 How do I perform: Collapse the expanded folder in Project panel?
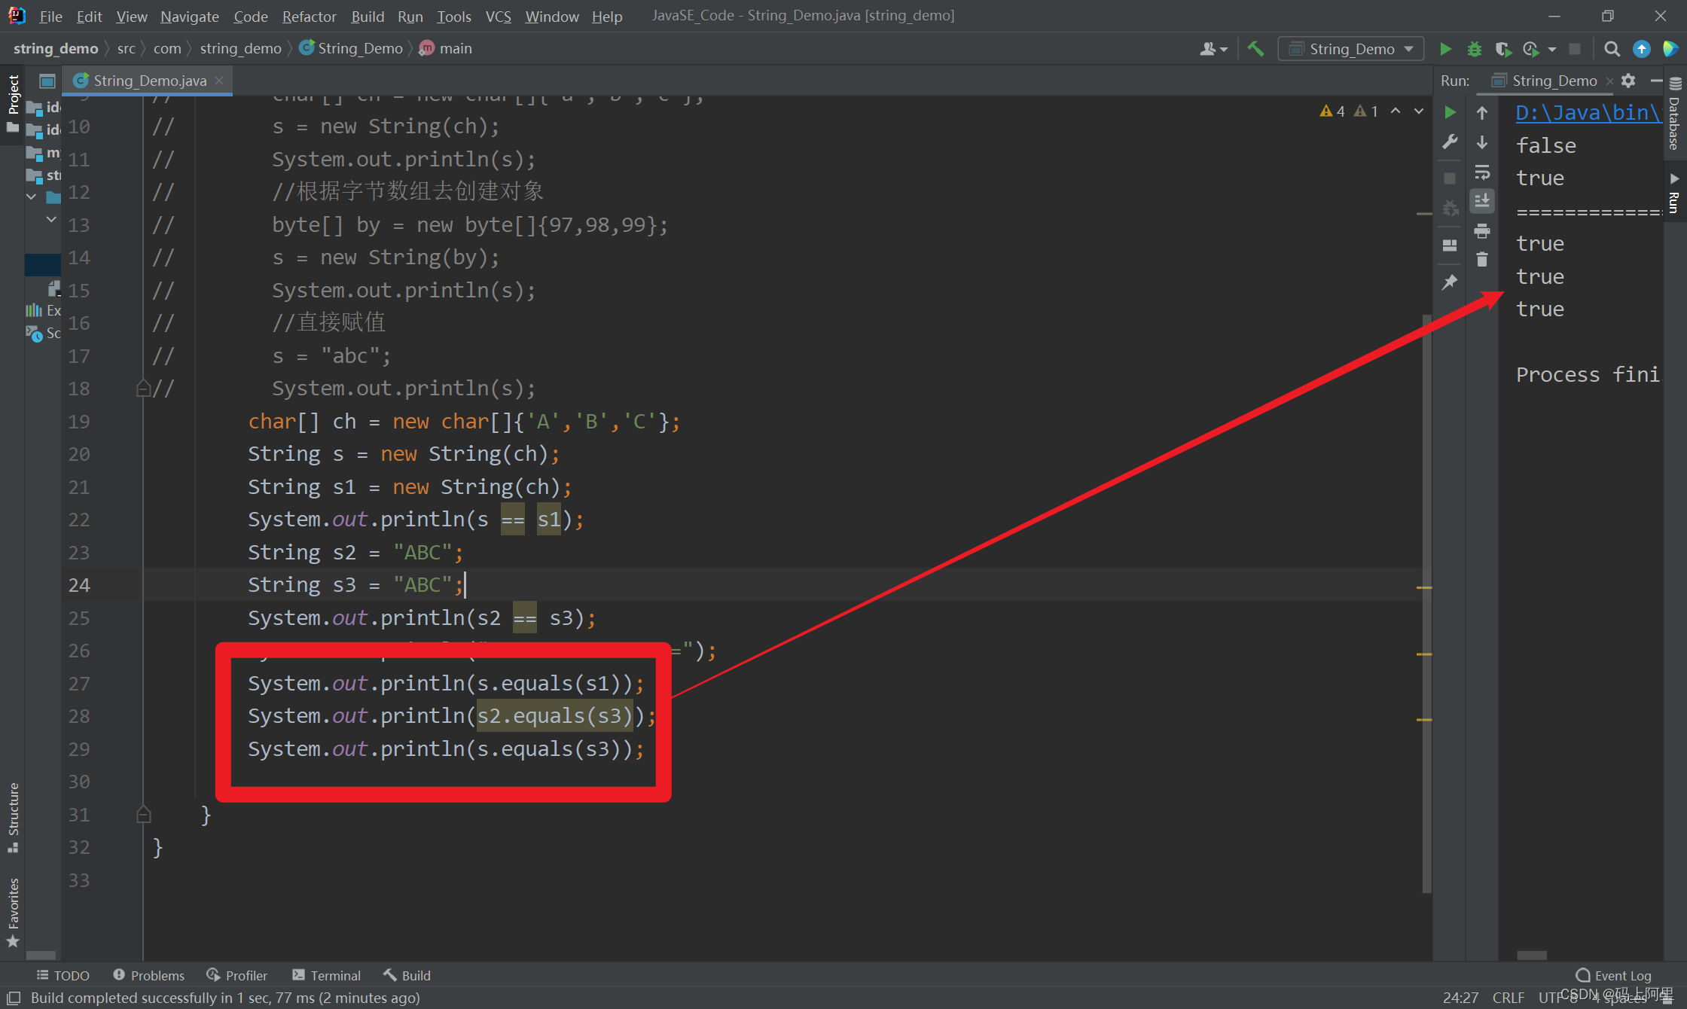pos(32,197)
